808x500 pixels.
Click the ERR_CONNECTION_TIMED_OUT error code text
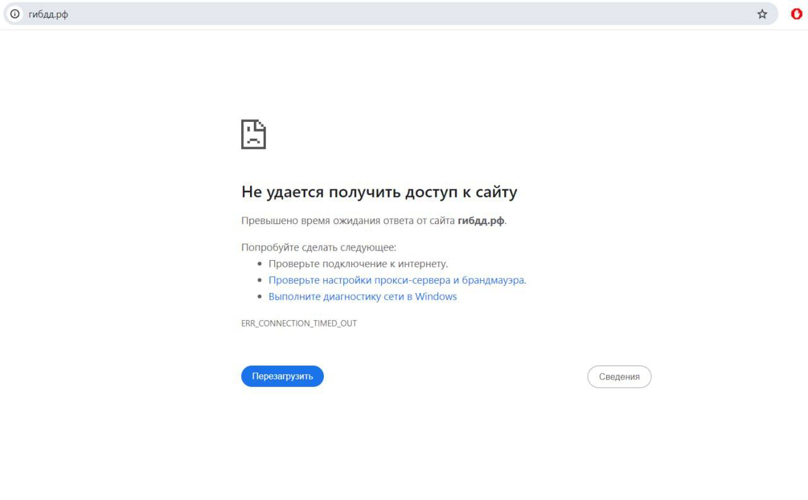[299, 323]
